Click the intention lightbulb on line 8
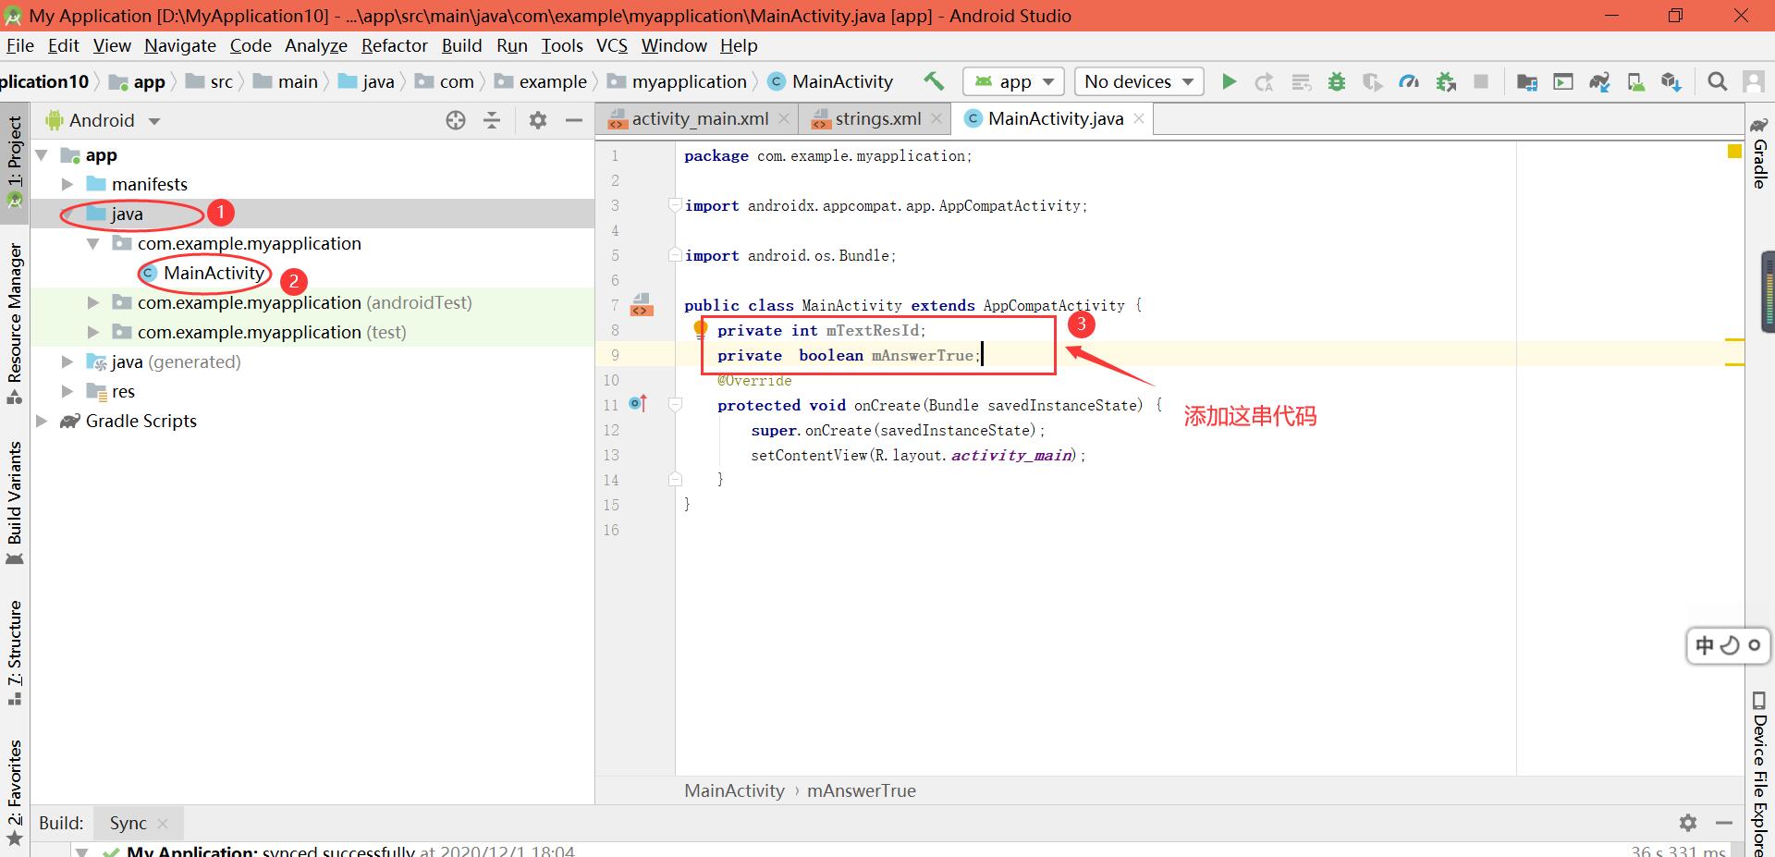Screen dimensions: 1775x857 point(701,328)
